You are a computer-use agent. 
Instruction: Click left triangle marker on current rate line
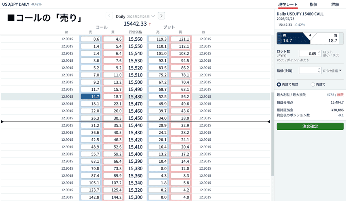(2, 122)
